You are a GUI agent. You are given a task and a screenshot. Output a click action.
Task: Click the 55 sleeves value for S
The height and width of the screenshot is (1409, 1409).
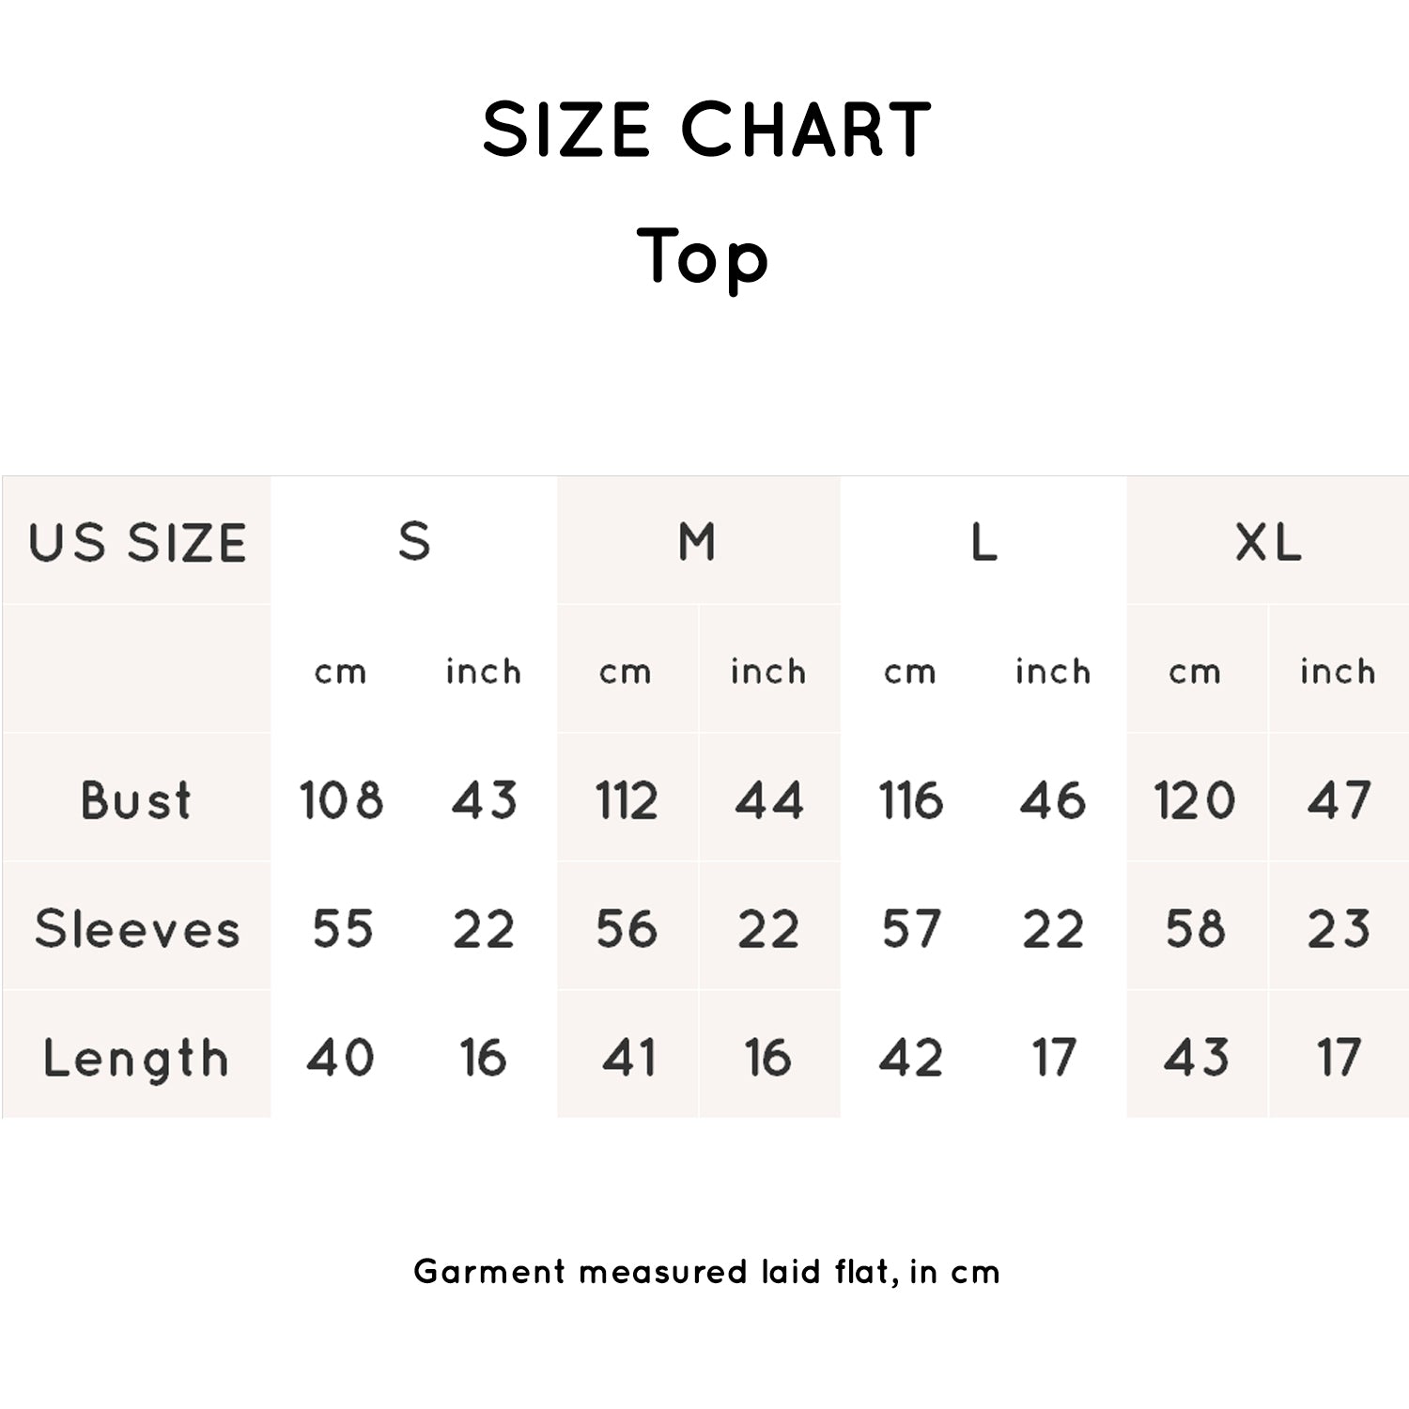342,929
